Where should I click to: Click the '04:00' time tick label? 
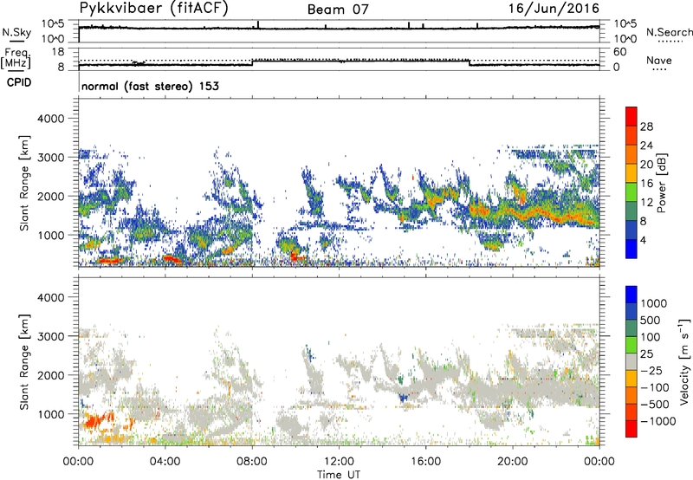click(x=165, y=462)
